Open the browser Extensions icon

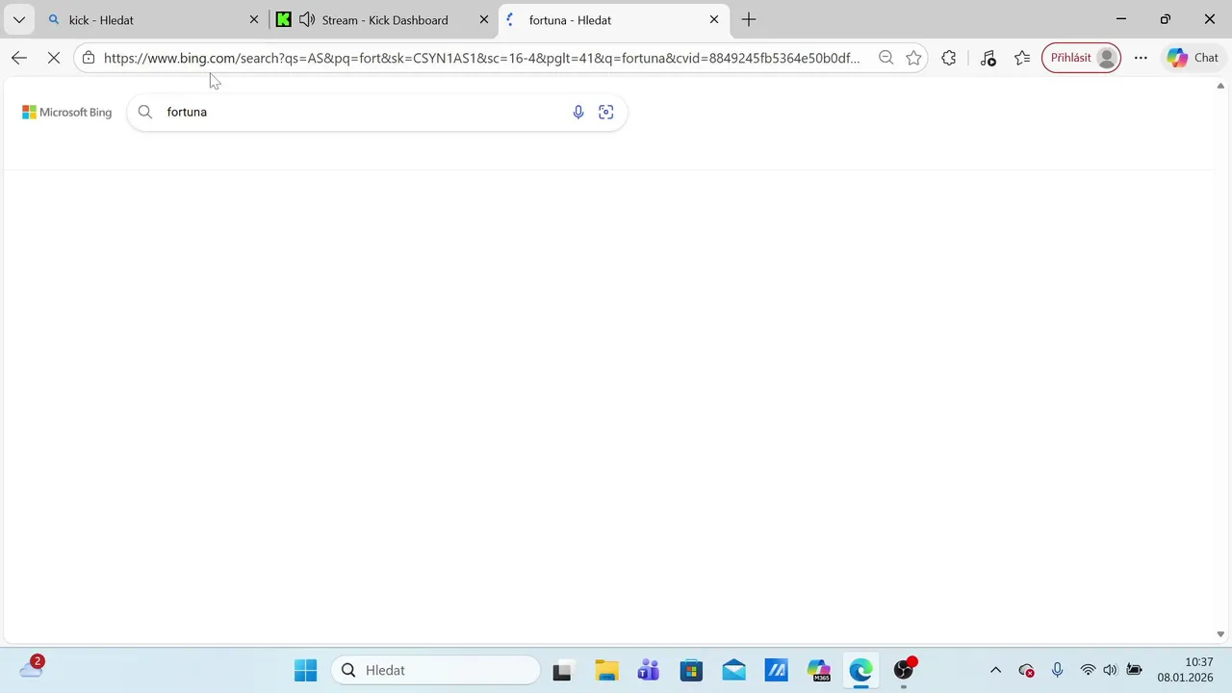[949, 58]
